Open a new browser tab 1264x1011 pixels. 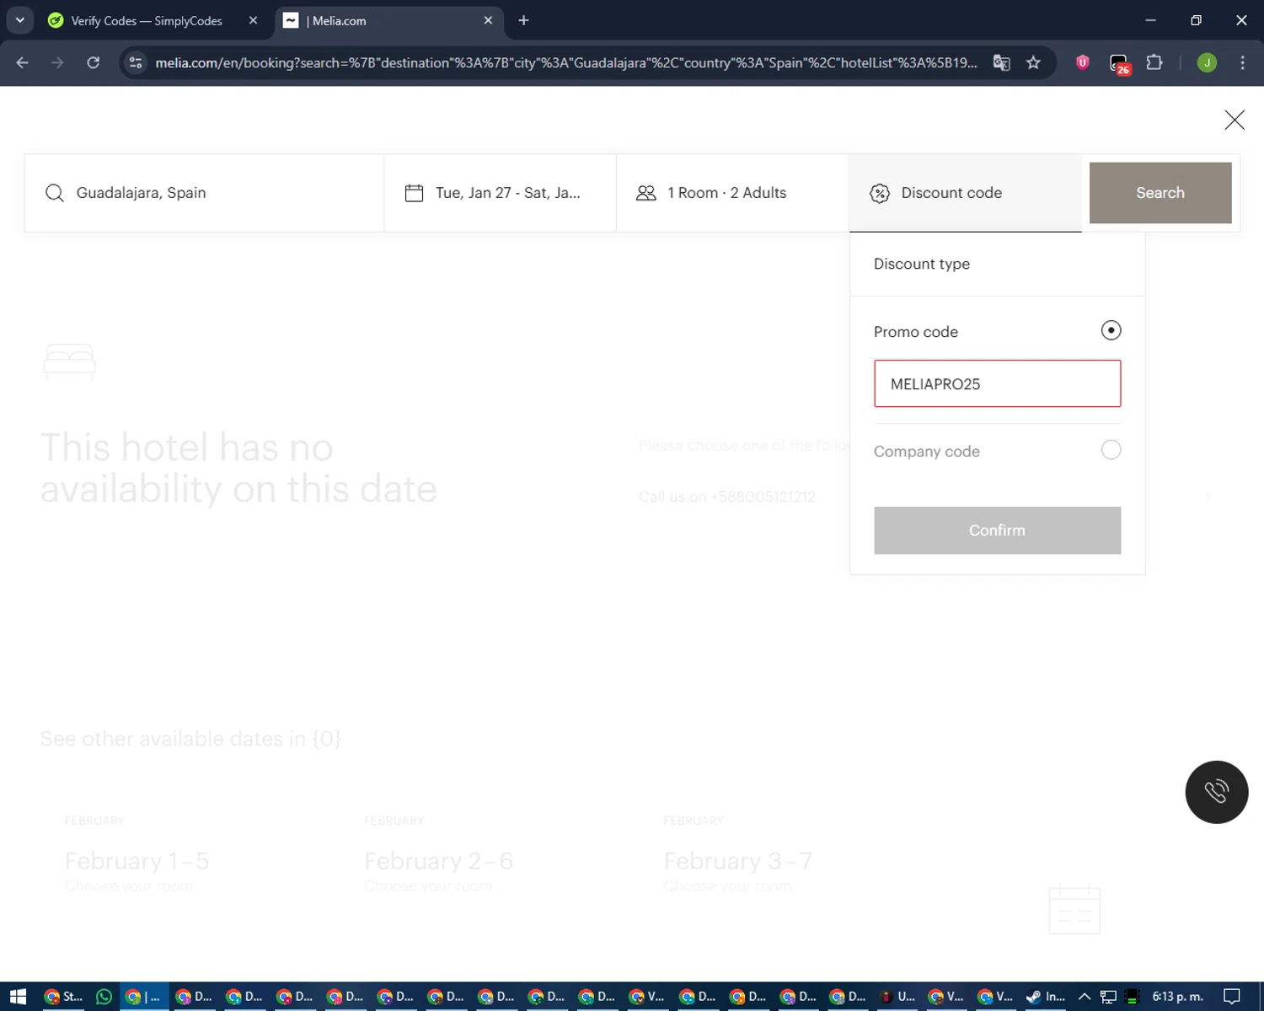pos(524,20)
